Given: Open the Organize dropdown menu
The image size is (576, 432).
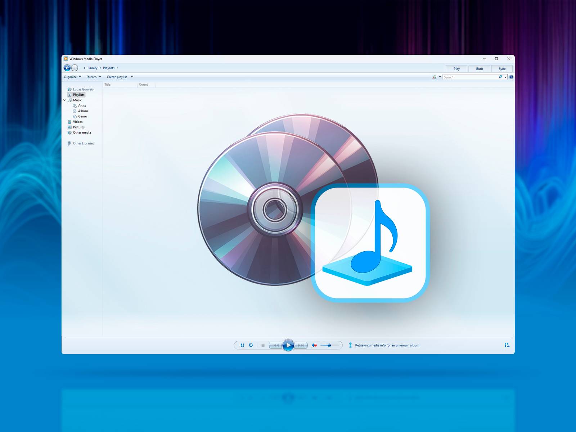Looking at the screenshot, I should point(72,77).
